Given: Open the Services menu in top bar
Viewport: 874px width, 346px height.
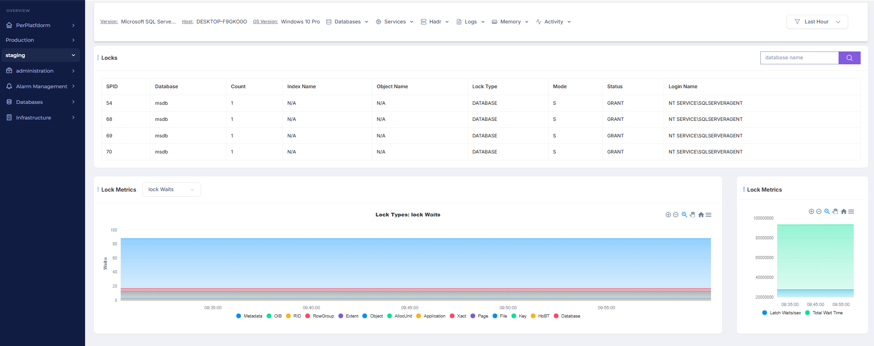Looking at the screenshot, I should coord(394,22).
